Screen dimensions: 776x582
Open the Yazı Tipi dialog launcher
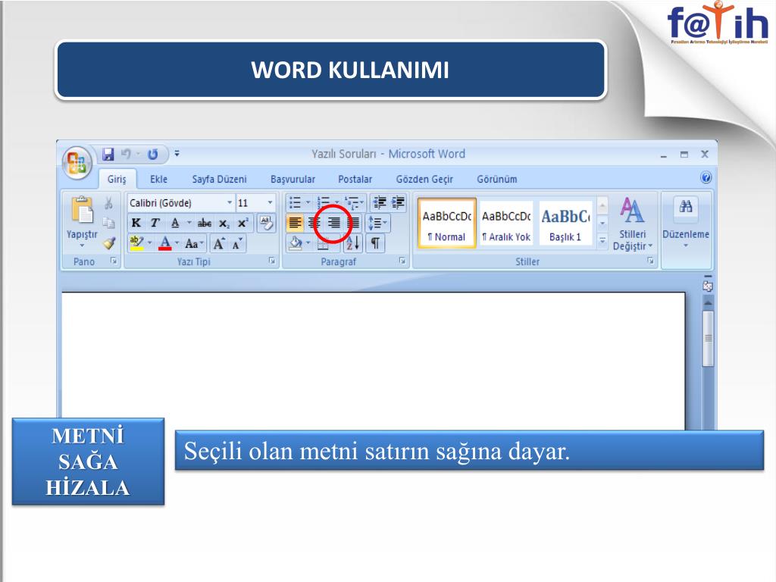272,261
